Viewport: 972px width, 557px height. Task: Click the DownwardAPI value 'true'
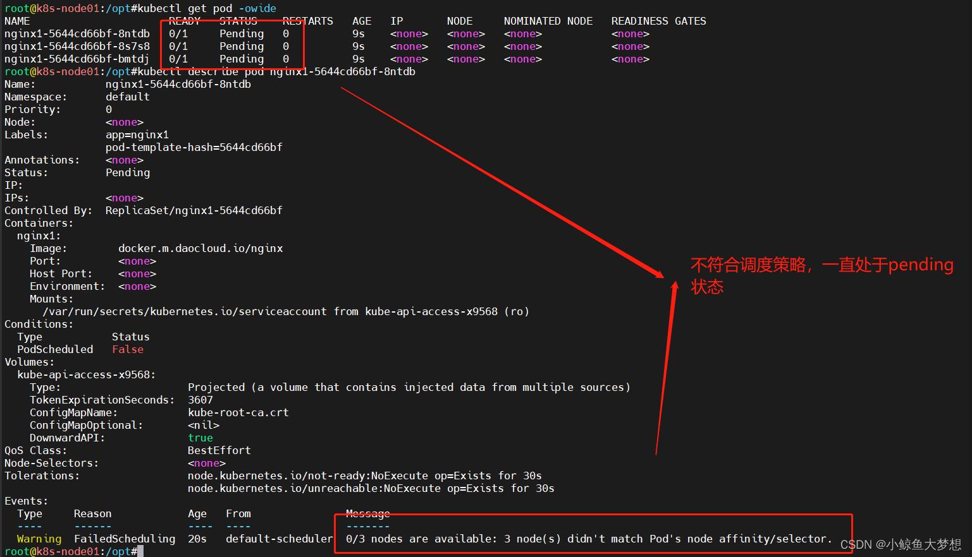[x=200, y=438]
